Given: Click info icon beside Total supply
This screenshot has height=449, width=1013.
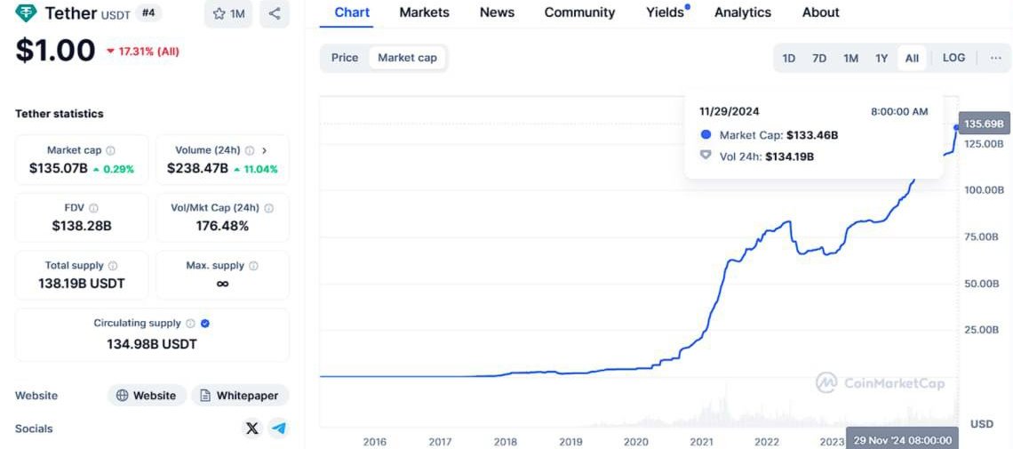Looking at the screenshot, I should 113,266.
